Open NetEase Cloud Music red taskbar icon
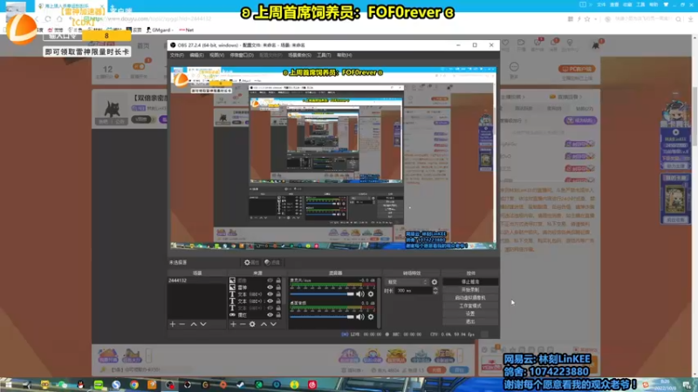Image resolution: width=698 pixels, height=392 pixels. 312,384
